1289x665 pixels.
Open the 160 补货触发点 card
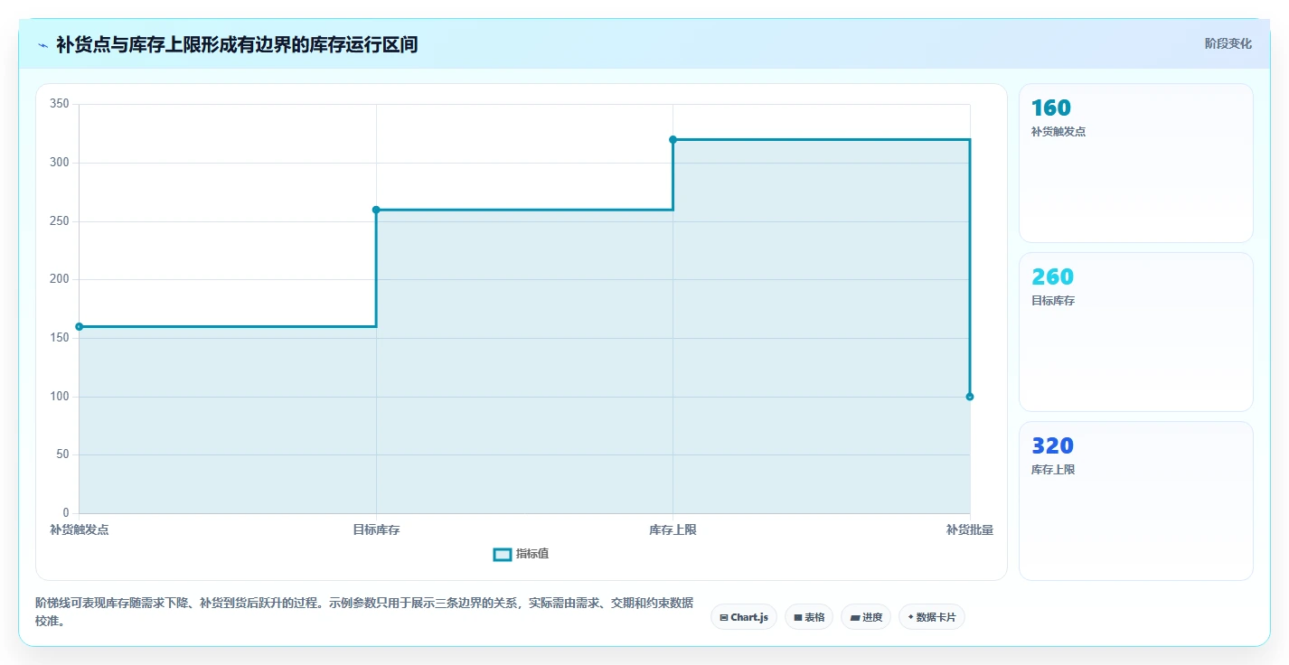tap(1135, 163)
